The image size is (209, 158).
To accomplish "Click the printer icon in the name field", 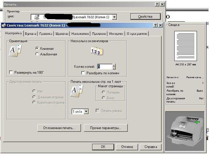I will [x=37, y=17].
